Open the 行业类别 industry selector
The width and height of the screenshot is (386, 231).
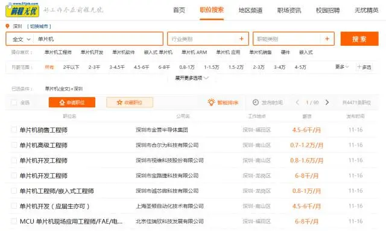tap(208, 39)
